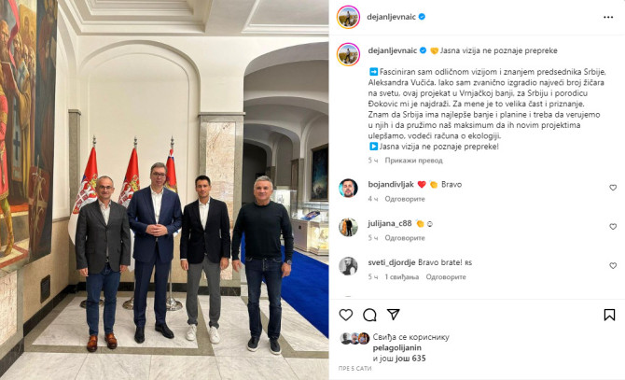The width and height of the screenshot is (625, 380).
Task: Like sveti_djordje's comment
Action: (613, 265)
